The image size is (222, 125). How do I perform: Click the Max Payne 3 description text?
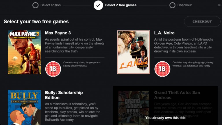[x=75, y=45]
